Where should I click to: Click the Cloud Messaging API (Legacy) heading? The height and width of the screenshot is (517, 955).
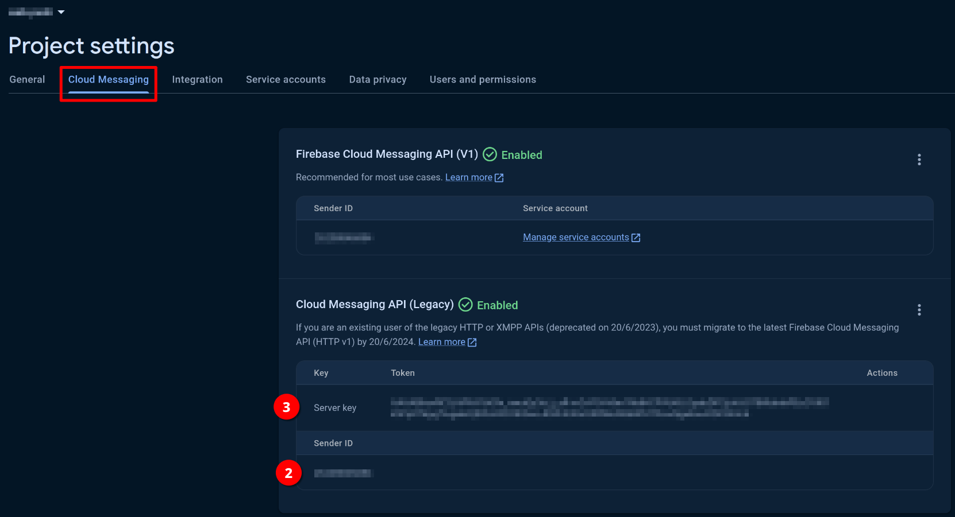[375, 305]
